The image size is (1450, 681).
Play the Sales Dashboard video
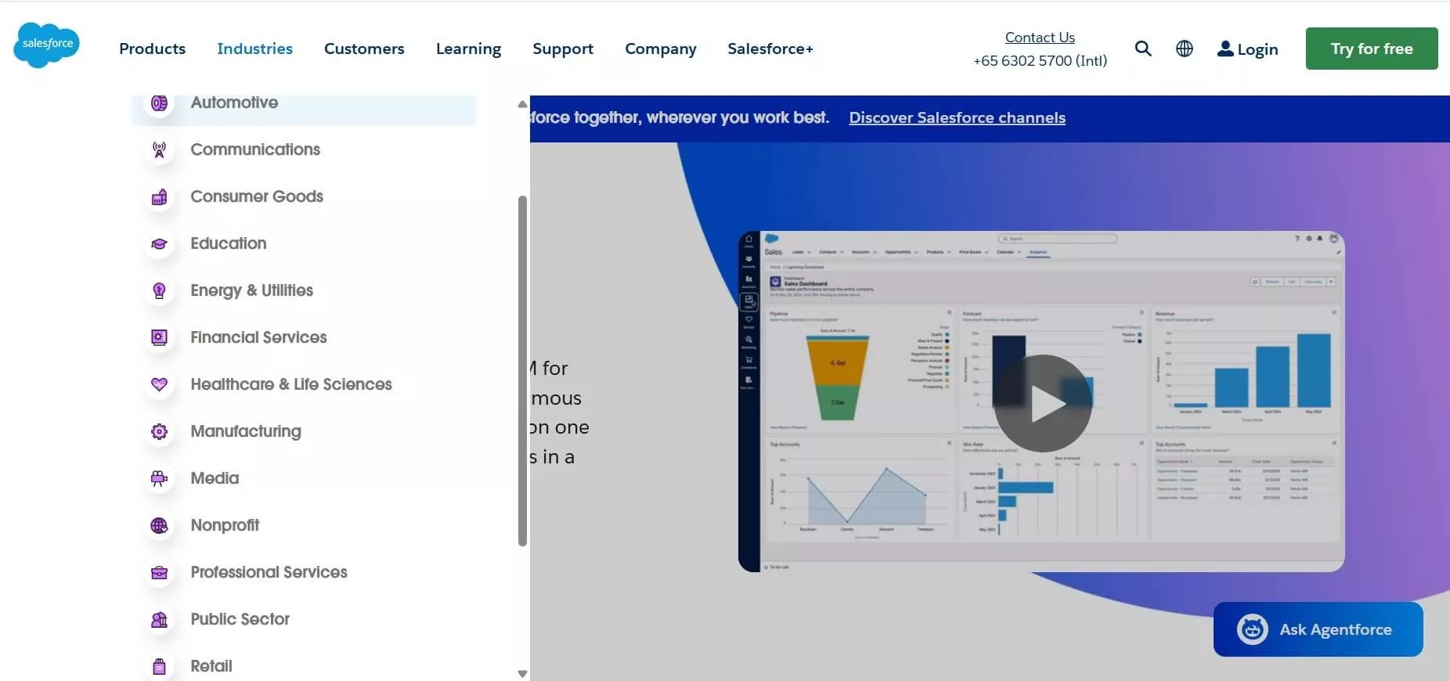pyautogui.click(x=1043, y=403)
